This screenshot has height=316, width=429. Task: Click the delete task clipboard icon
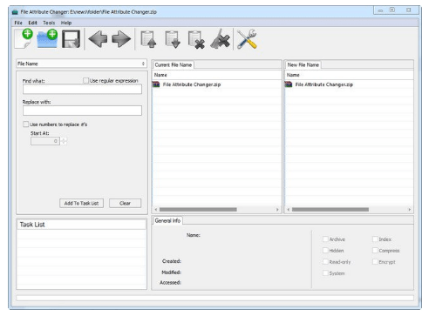[x=196, y=39]
